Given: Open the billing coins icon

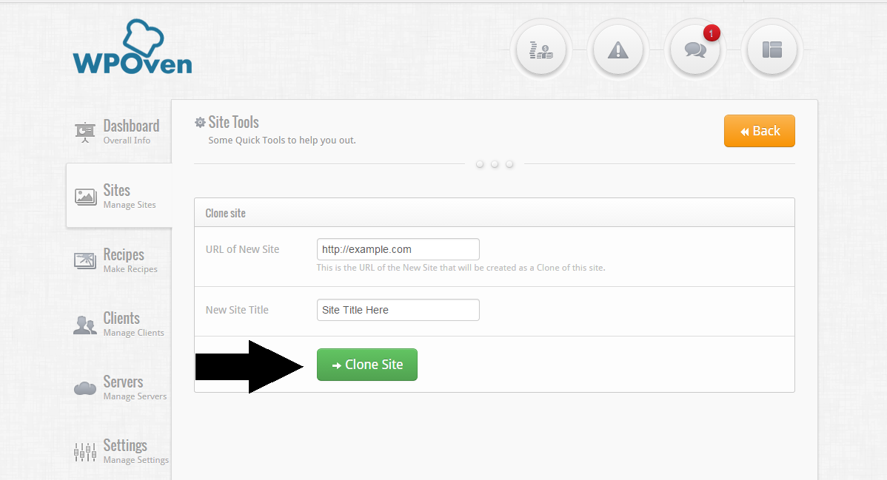Looking at the screenshot, I should coord(540,50).
